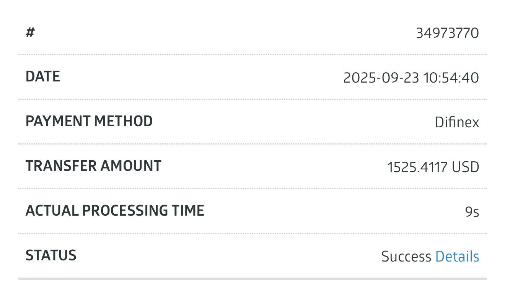Viewport: 505px width, 286px height.
Task: Click the dotted divider above the STATUS row
Action: click(252, 233)
